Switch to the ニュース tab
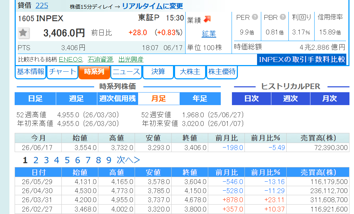The width and height of the screenshot is (354, 214). [126, 72]
